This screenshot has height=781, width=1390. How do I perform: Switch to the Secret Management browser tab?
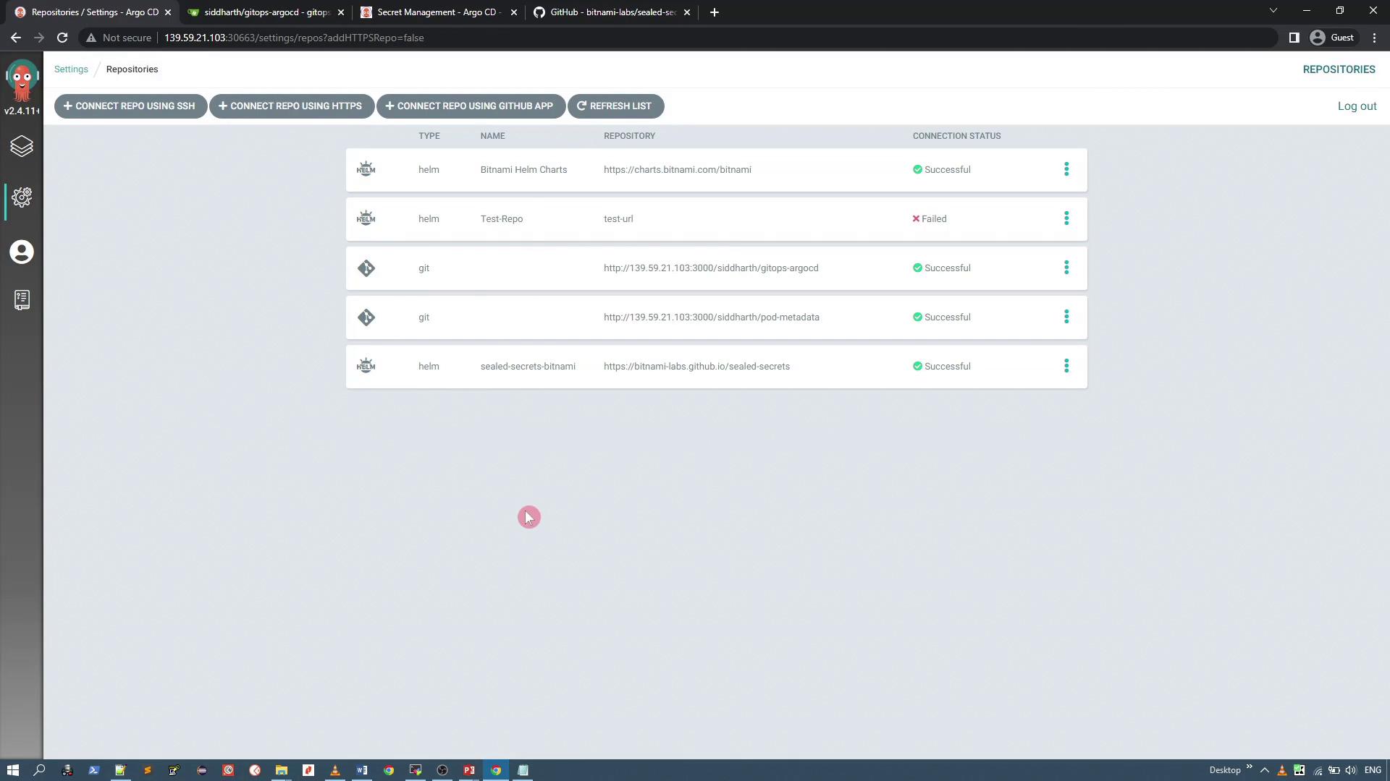(x=438, y=12)
